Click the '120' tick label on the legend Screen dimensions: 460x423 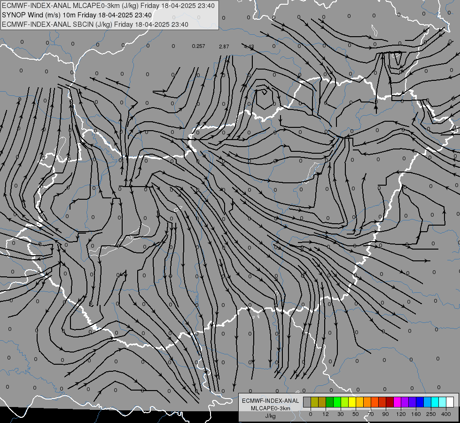[401, 414]
